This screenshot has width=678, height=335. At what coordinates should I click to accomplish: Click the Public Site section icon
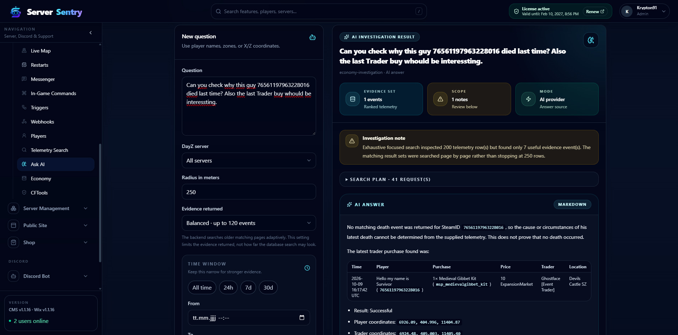pos(13,225)
